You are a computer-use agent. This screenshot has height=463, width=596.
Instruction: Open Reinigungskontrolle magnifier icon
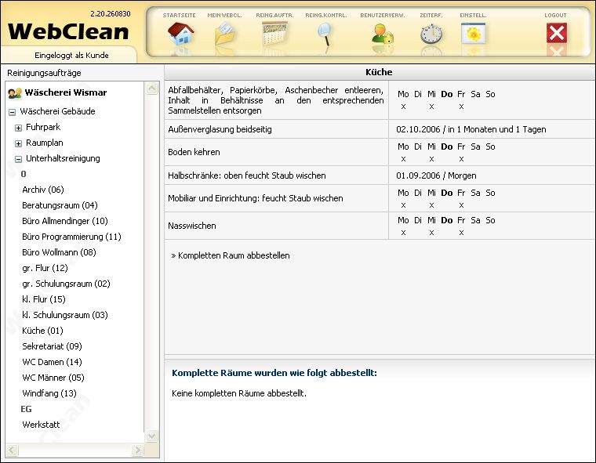coord(324,33)
